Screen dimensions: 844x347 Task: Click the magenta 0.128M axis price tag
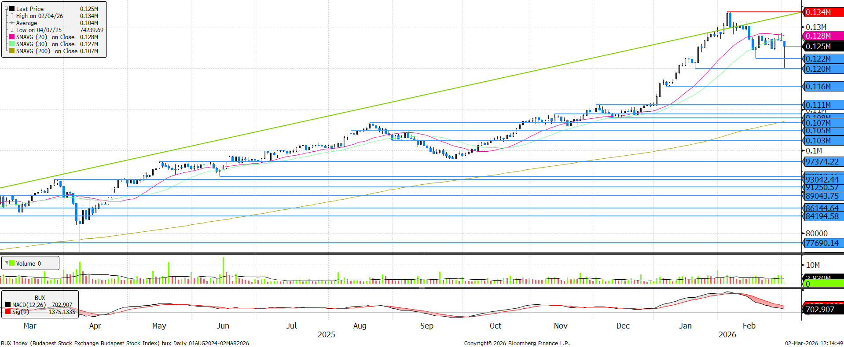(x=822, y=36)
